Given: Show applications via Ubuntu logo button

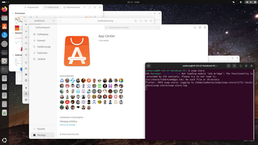Looking at the screenshot, I should click(5, 140).
